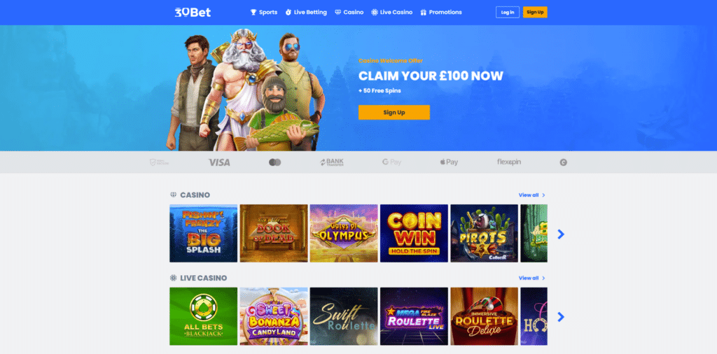Open Sweet Bonanza Candyland live game
Screen dimensions: 717x354
point(274,316)
